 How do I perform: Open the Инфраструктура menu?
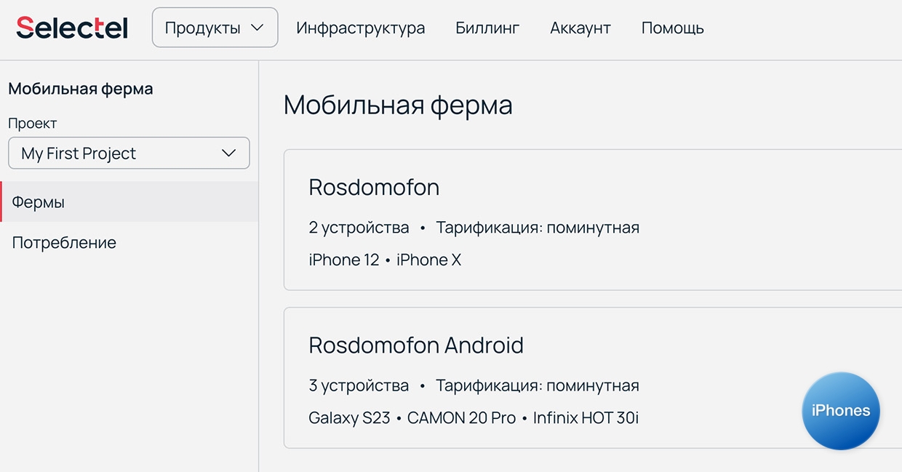(360, 28)
